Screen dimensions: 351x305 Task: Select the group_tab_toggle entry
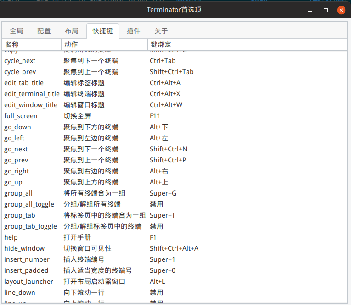coord(30,226)
